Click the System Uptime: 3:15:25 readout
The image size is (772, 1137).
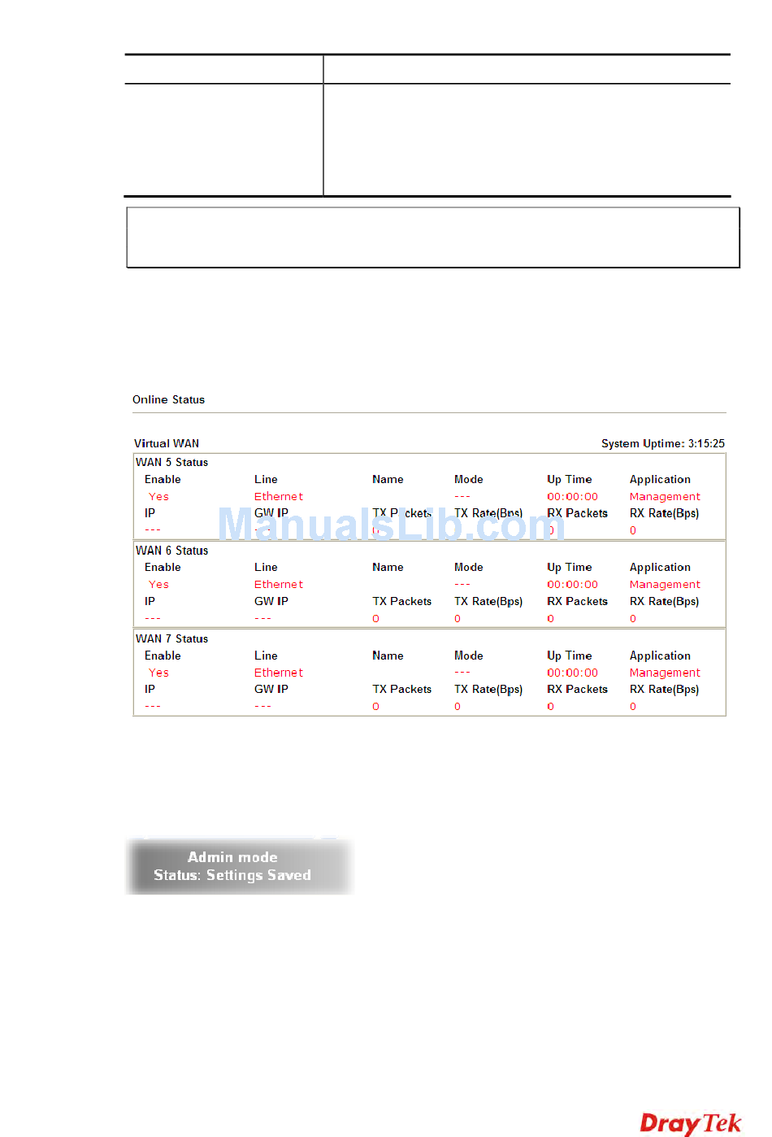[663, 443]
